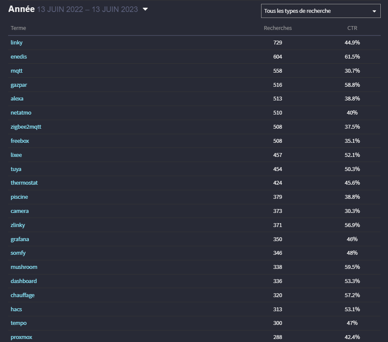
Task: Expand the 'Tous les types de recherche' selector
Action: pyautogui.click(x=320, y=11)
